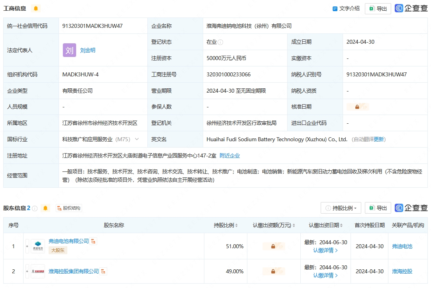
Task: Click company name 淮海弗迪钠电池科技（徐州）有限公司
Action: 249,26
